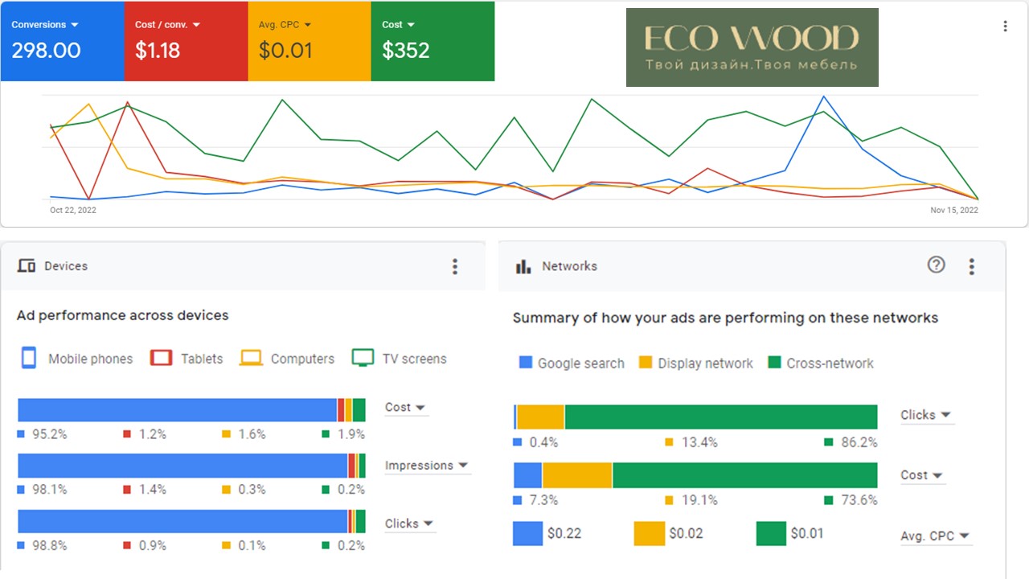Open the green Cost metric card dropdown

tap(411, 25)
